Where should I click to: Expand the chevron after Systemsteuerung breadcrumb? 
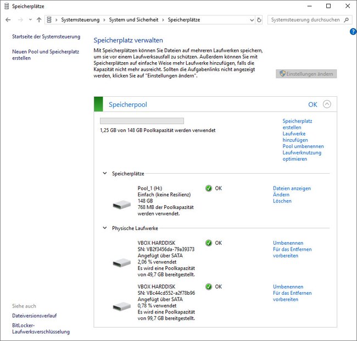104,20
